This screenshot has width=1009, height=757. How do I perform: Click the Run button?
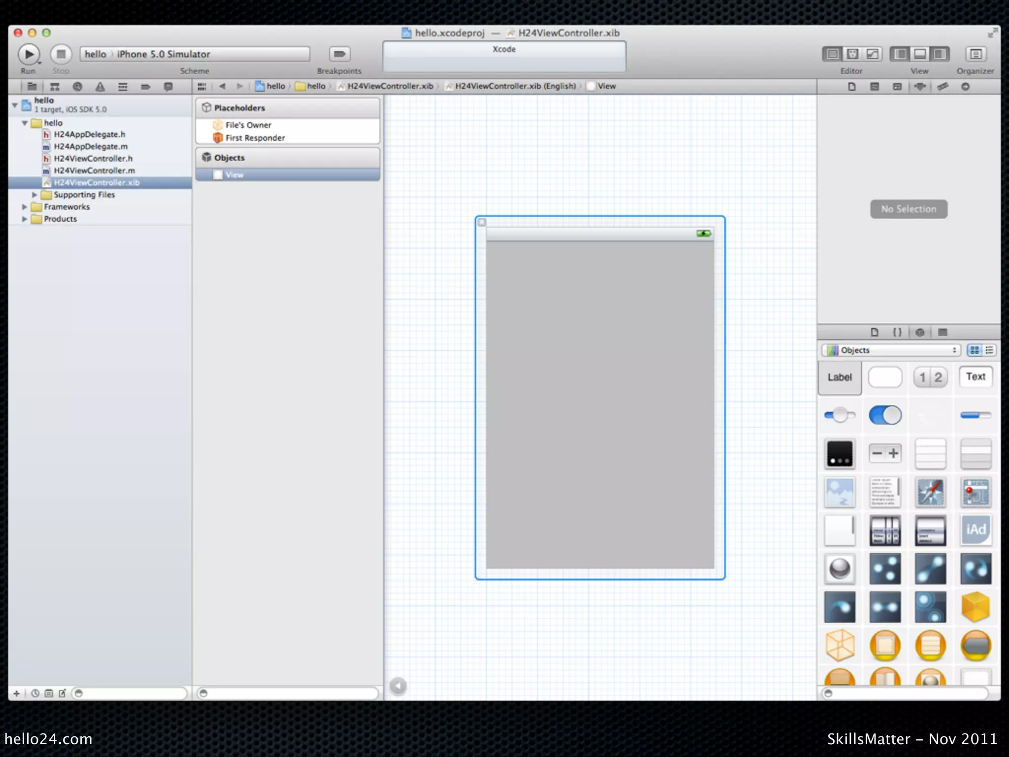(x=29, y=54)
